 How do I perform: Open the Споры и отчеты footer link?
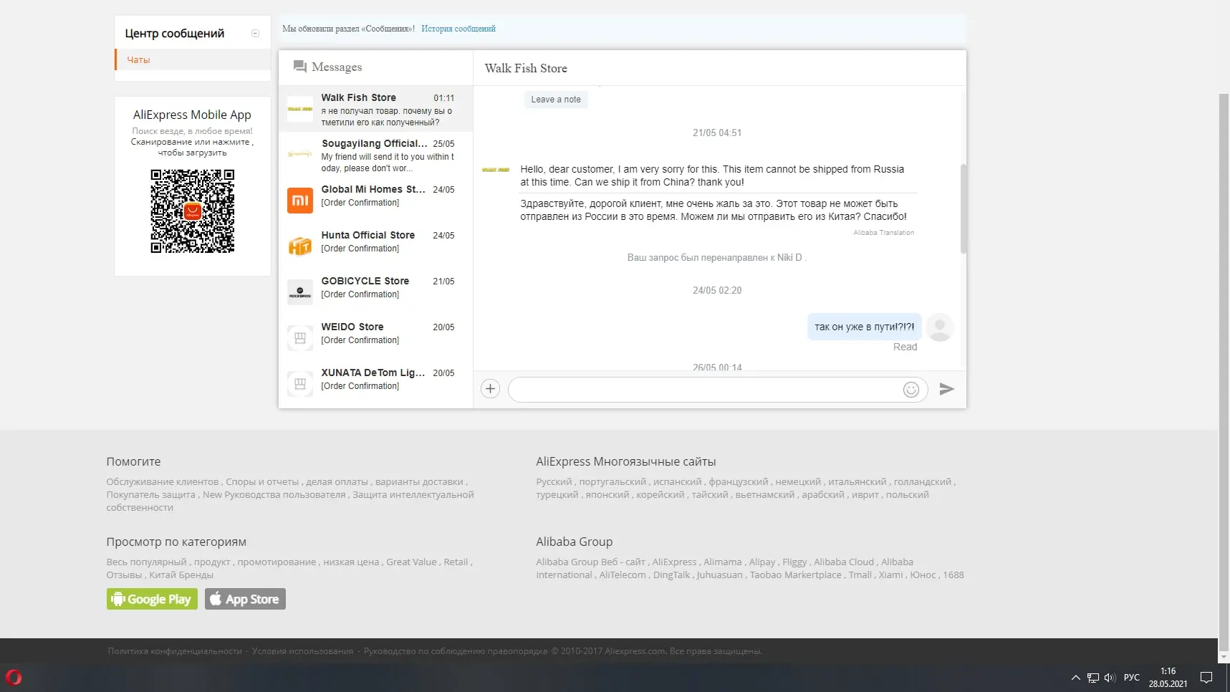tap(262, 481)
